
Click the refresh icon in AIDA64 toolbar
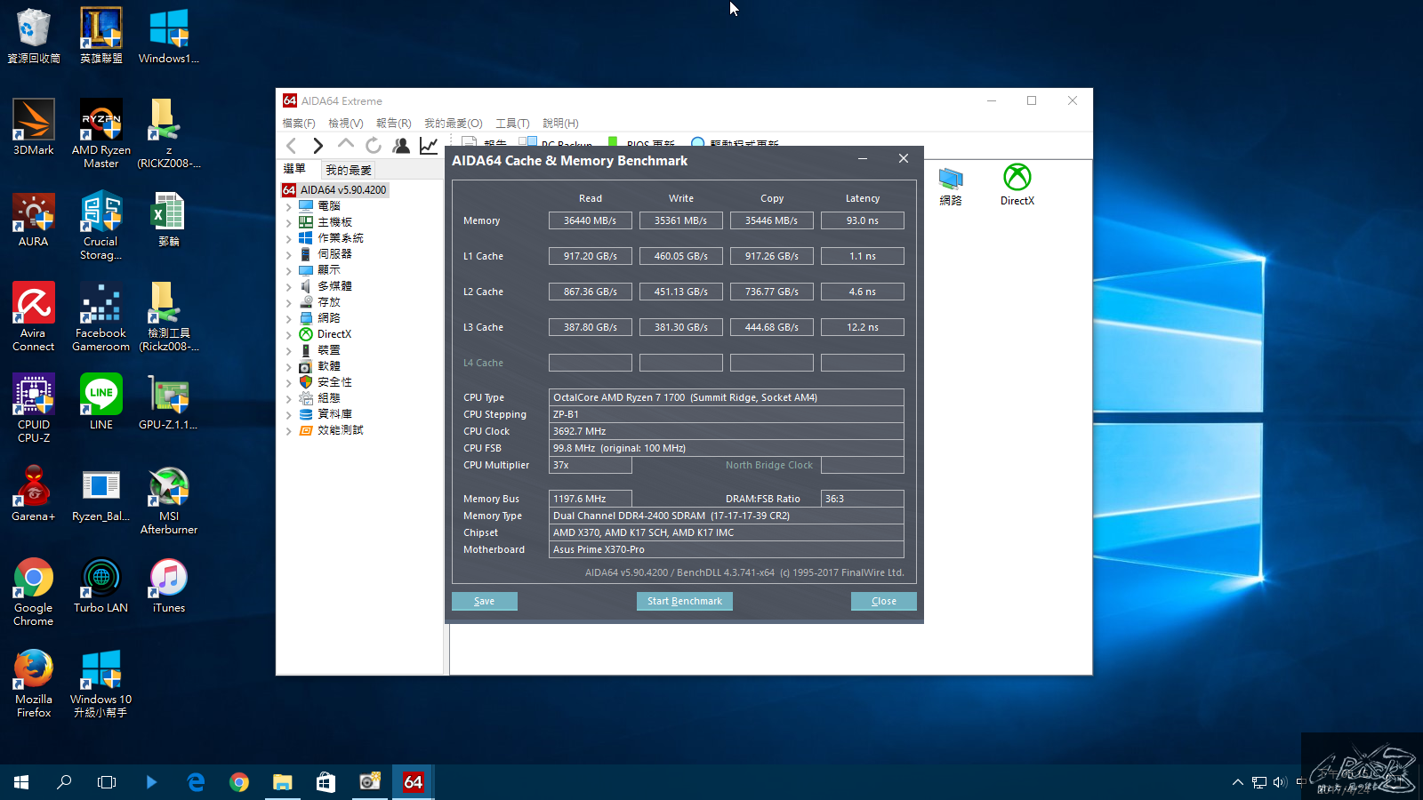click(x=374, y=146)
